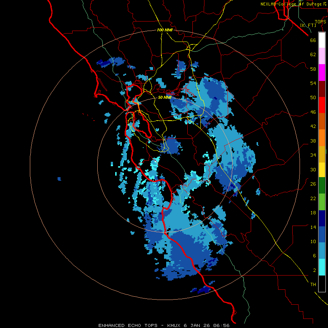Viewport: 328px width, 328px height.
Task: Click the 'TOPS' legend title
Action: pyautogui.click(x=320, y=22)
